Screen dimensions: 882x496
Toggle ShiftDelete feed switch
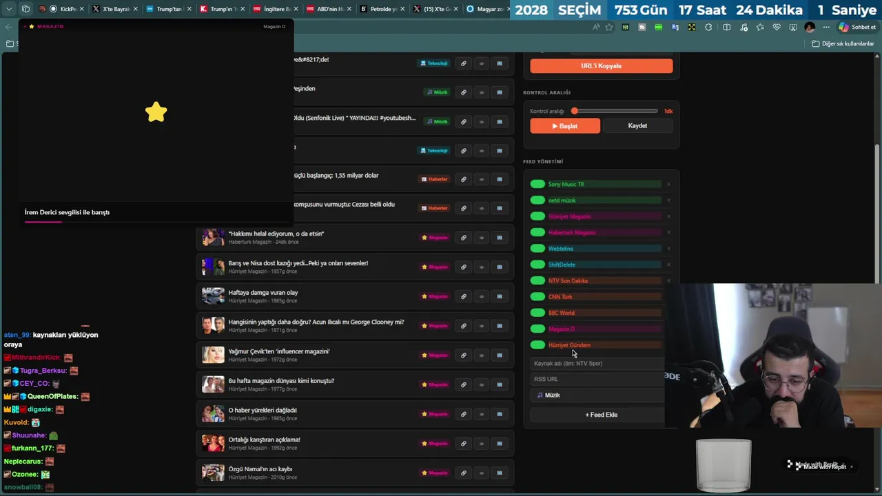[537, 265]
